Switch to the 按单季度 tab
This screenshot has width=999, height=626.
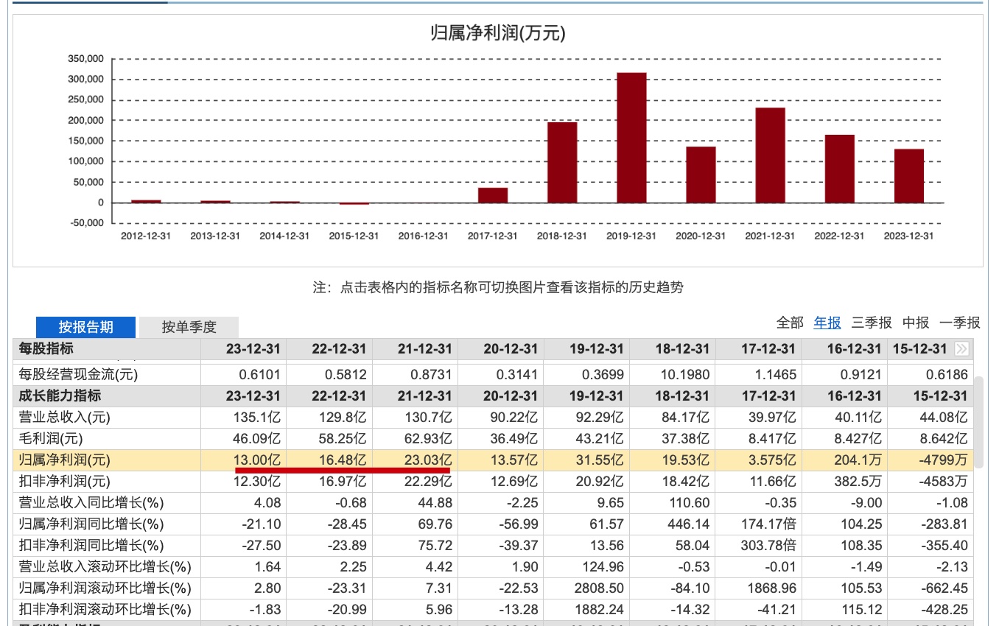(x=189, y=327)
